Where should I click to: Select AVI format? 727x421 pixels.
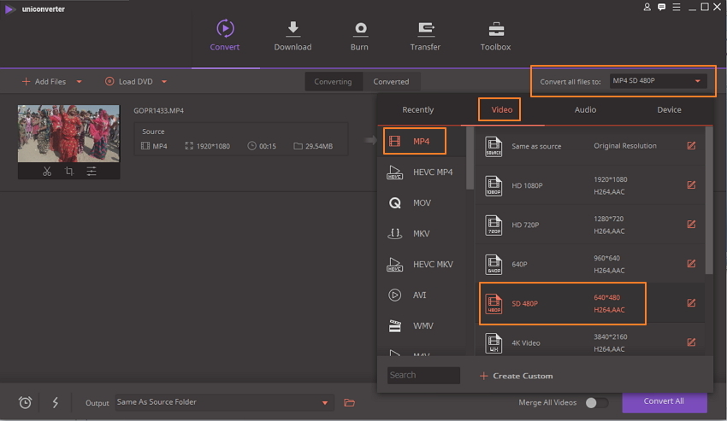coord(422,295)
